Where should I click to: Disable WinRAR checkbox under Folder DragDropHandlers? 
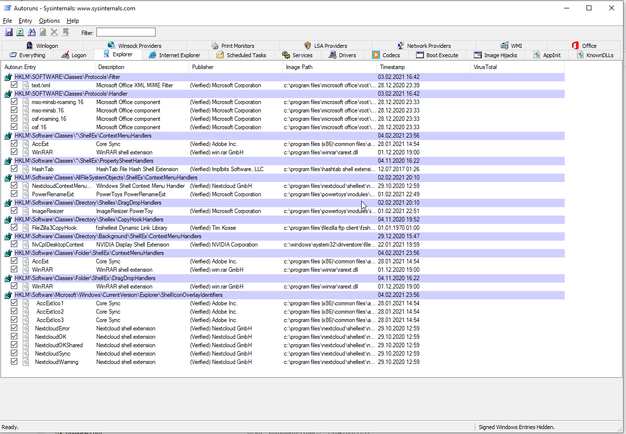(x=14, y=286)
